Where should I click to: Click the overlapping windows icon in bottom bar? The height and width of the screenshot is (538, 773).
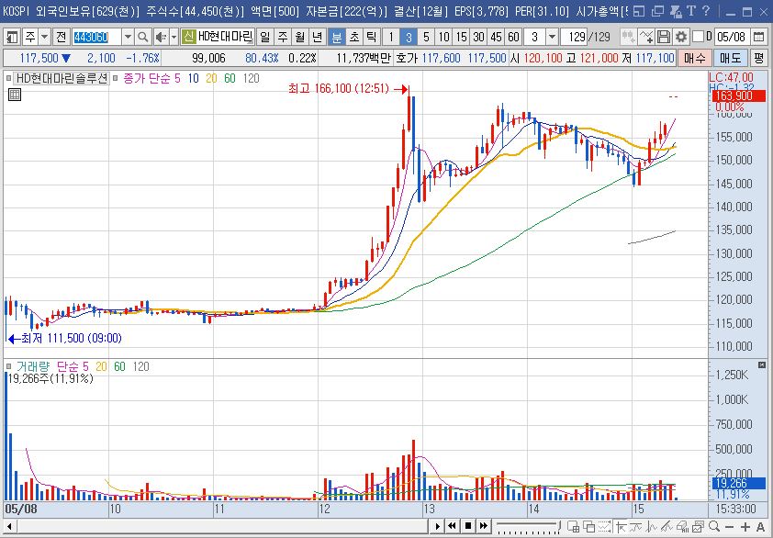click(589, 527)
